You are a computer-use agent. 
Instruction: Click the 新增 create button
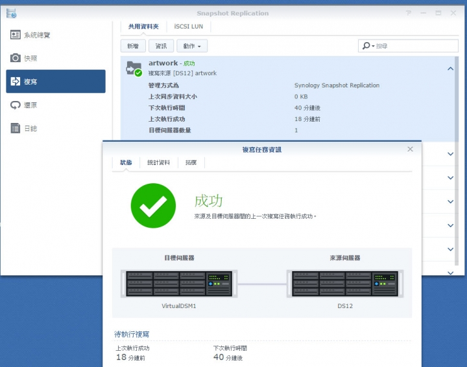133,46
